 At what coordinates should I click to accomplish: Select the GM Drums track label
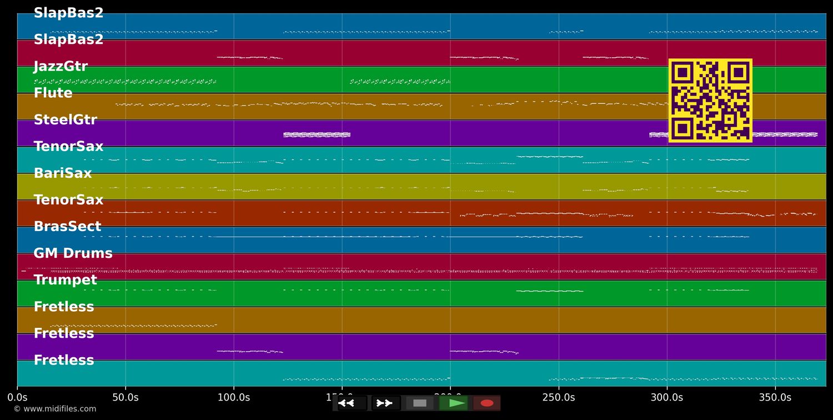click(x=73, y=253)
